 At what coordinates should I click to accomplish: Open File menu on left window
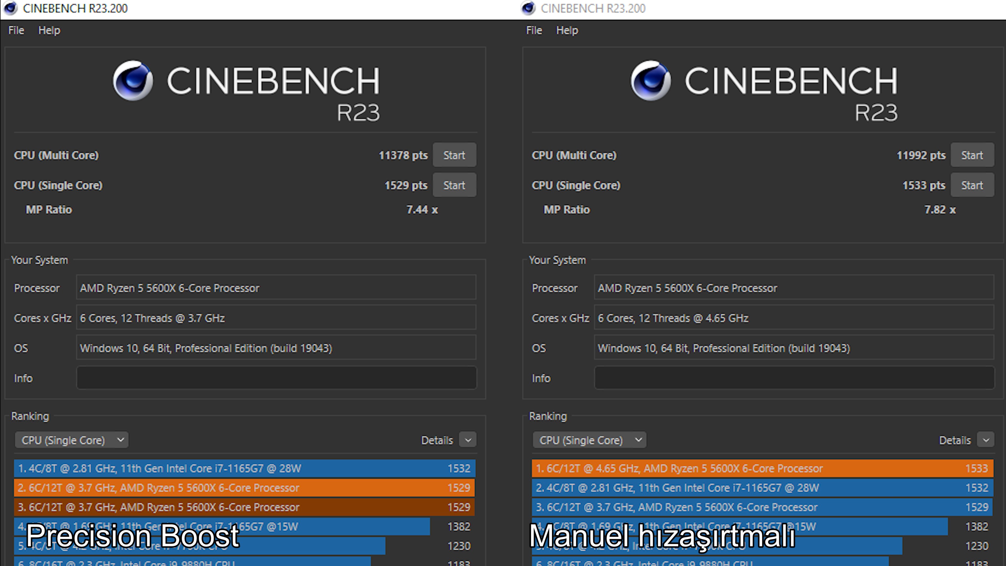15,30
